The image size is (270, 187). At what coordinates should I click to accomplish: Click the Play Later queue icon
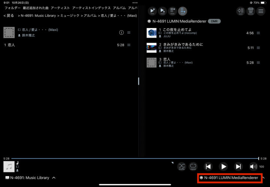pyautogui.click(x=183, y=11)
